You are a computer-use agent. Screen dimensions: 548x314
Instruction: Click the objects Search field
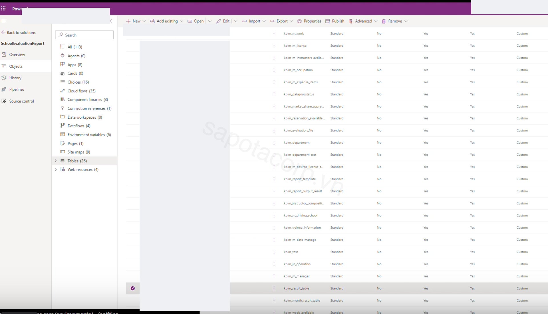[x=84, y=35]
